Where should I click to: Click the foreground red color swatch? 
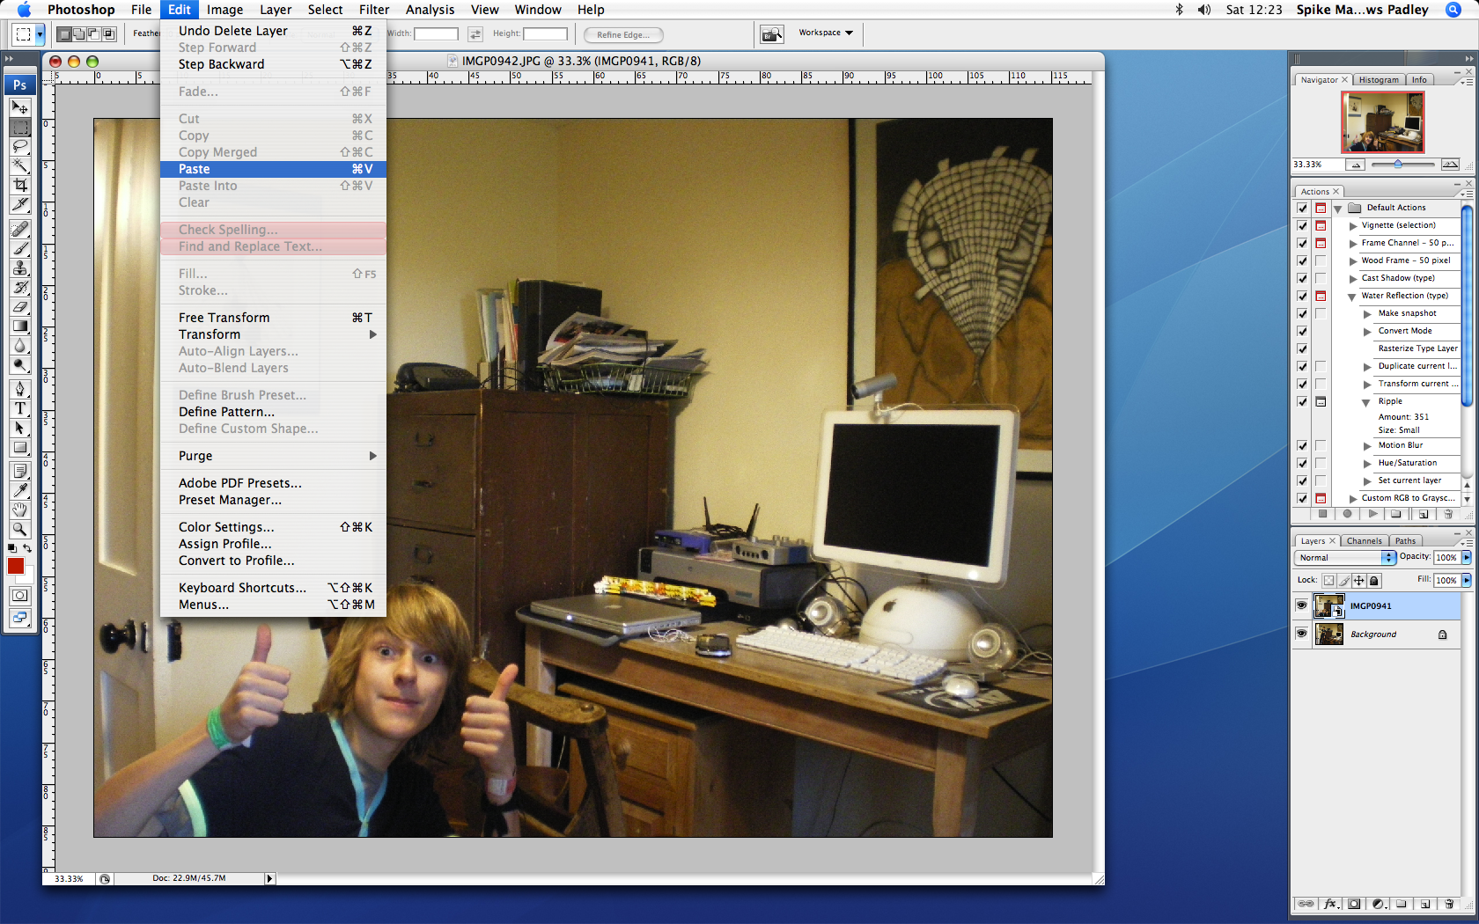click(15, 566)
